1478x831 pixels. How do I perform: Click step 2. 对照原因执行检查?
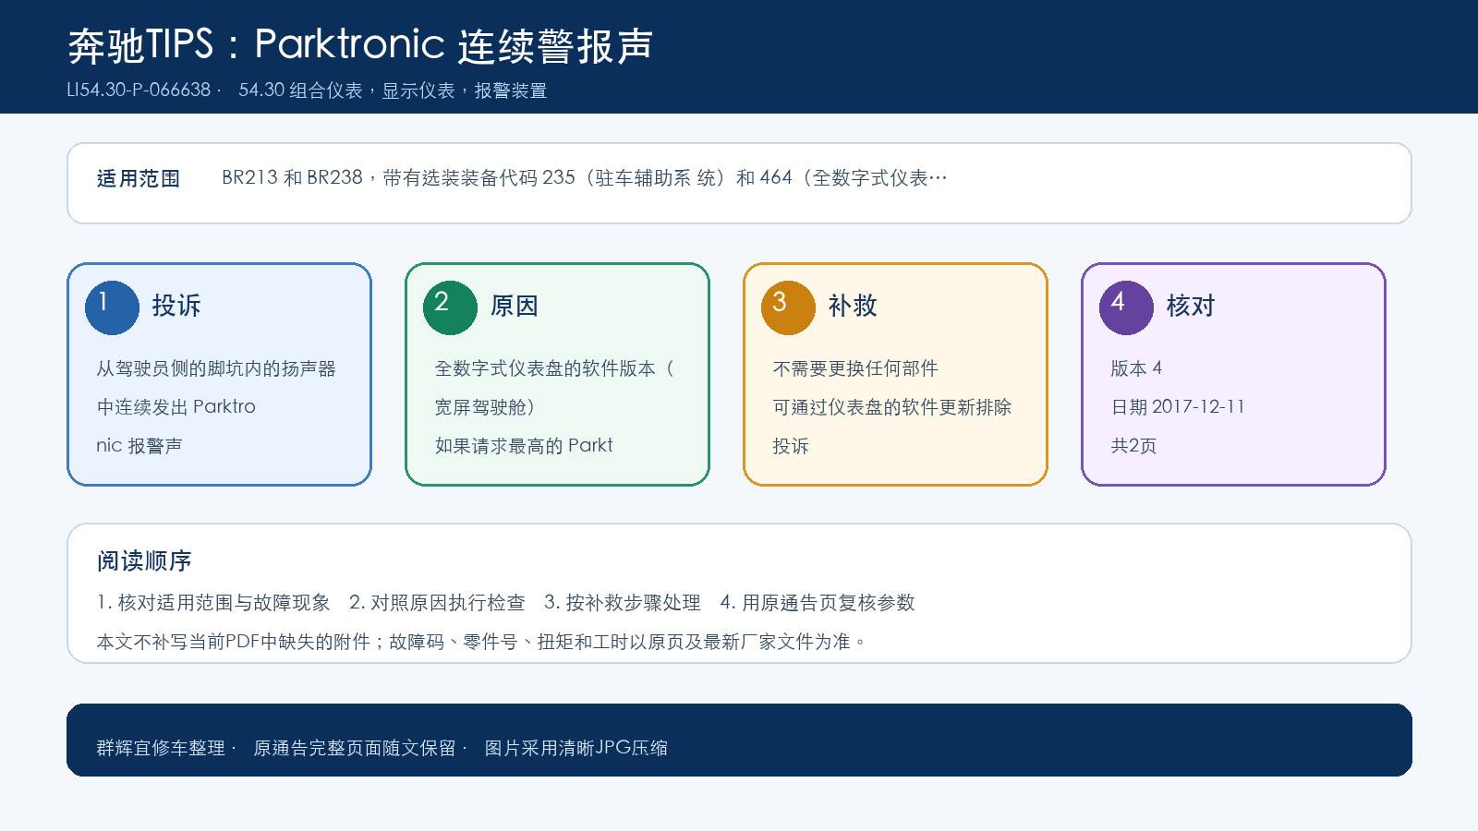click(x=437, y=603)
